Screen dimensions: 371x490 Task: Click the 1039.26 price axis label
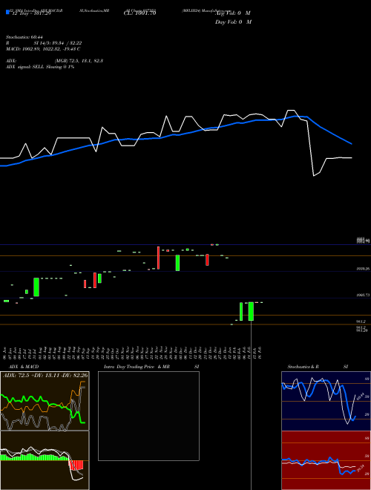[363, 269]
